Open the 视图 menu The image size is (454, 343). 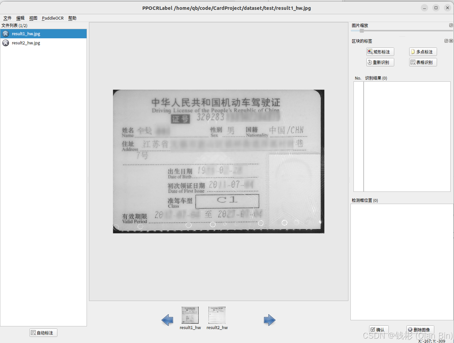point(33,18)
